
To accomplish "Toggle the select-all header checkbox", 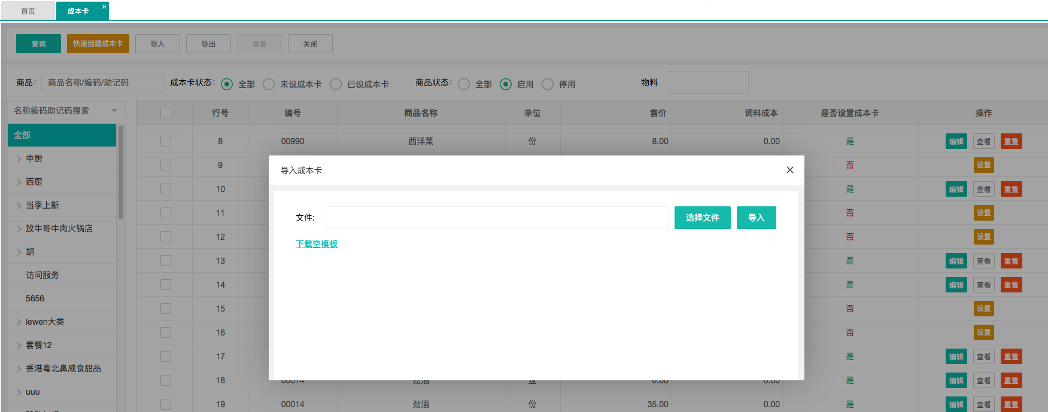I will pos(166,113).
